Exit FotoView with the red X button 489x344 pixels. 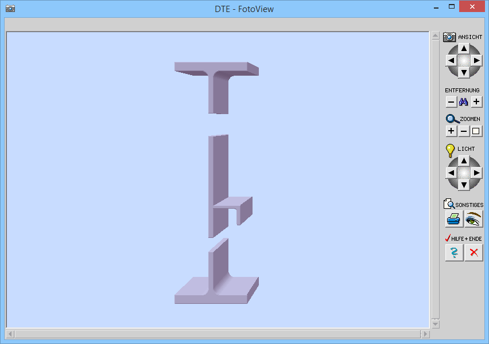coord(474,253)
